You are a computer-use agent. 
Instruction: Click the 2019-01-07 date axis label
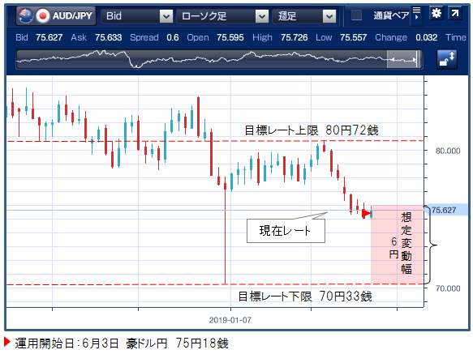tap(230, 320)
